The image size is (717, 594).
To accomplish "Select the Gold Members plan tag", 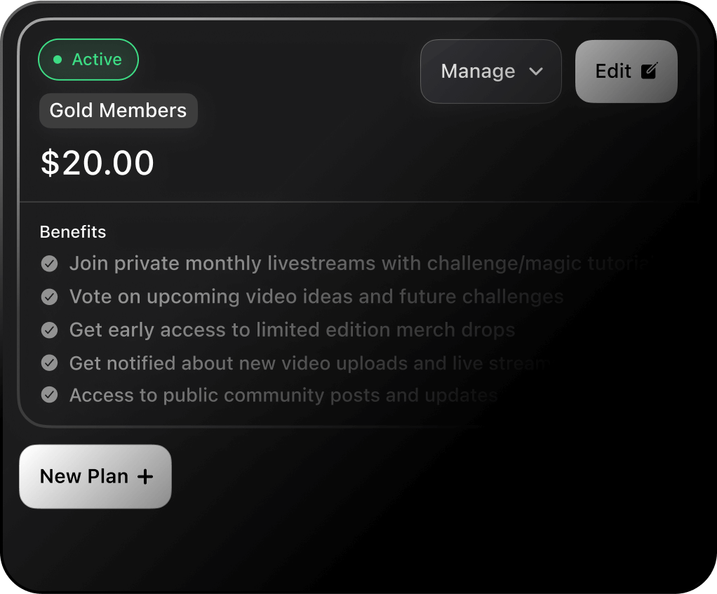I will [118, 111].
